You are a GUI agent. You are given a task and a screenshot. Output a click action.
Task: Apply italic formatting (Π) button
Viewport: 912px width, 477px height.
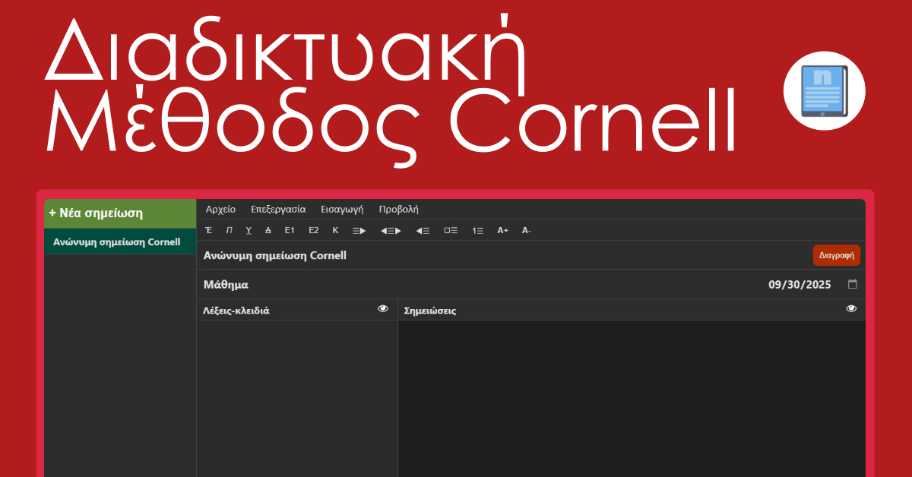[229, 230]
